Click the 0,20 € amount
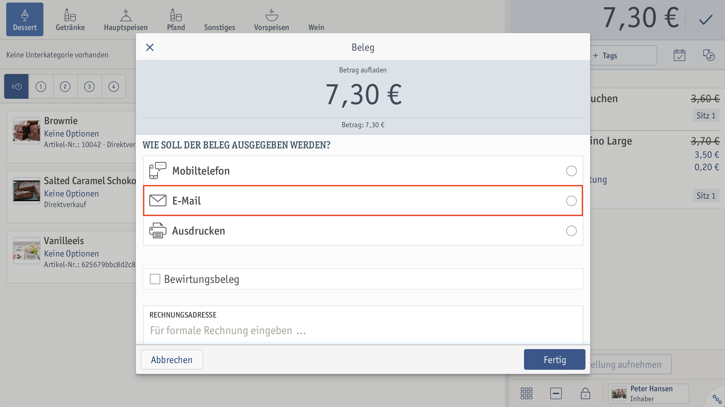This screenshot has width=725, height=407. pos(706,167)
